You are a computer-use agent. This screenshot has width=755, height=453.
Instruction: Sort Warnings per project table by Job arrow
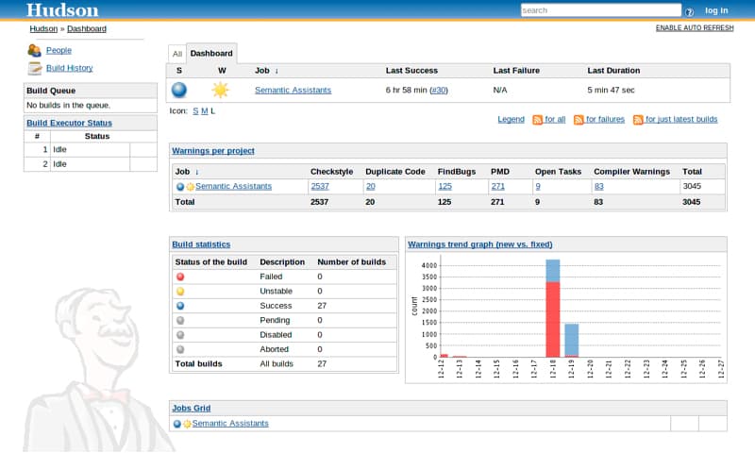click(x=197, y=172)
